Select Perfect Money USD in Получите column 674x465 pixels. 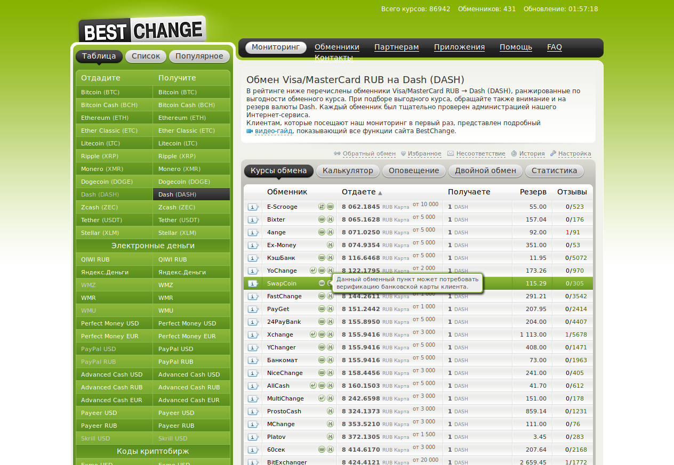(191, 323)
